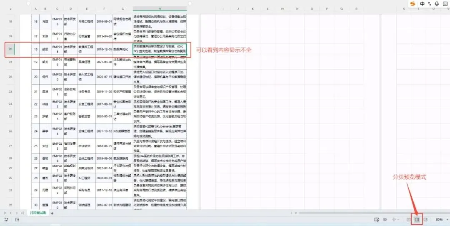Click the selected H20 description cell

(x=160, y=49)
